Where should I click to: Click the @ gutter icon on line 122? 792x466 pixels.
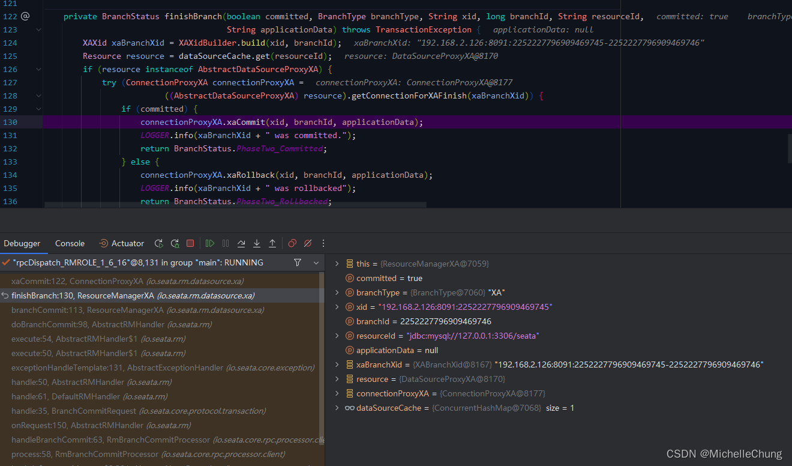tap(25, 16)
